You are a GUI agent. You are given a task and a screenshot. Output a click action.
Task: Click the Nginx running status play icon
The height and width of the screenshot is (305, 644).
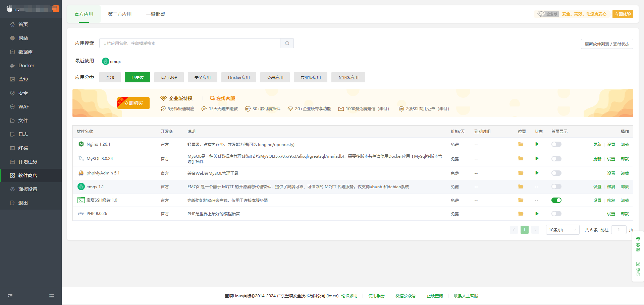click(x=537, y=144)
